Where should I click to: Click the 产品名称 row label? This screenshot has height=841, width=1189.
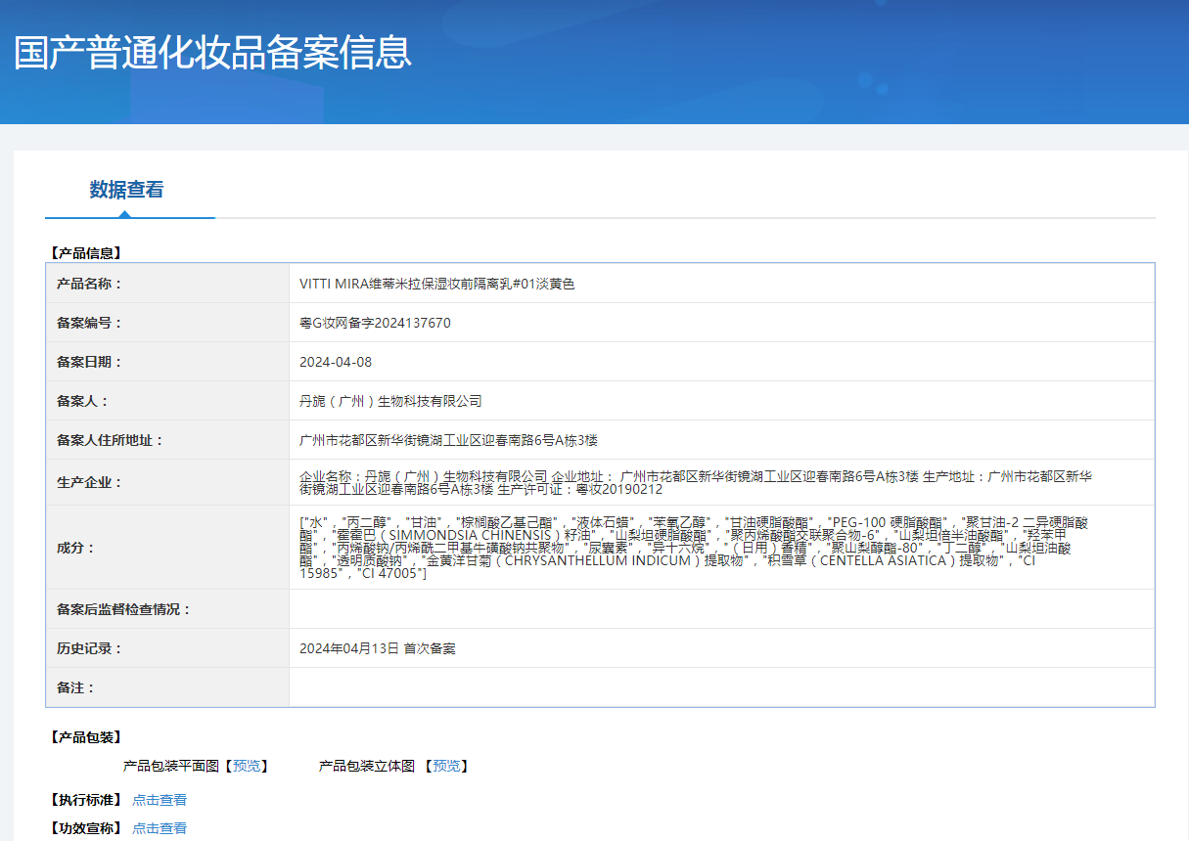[90, 284]
